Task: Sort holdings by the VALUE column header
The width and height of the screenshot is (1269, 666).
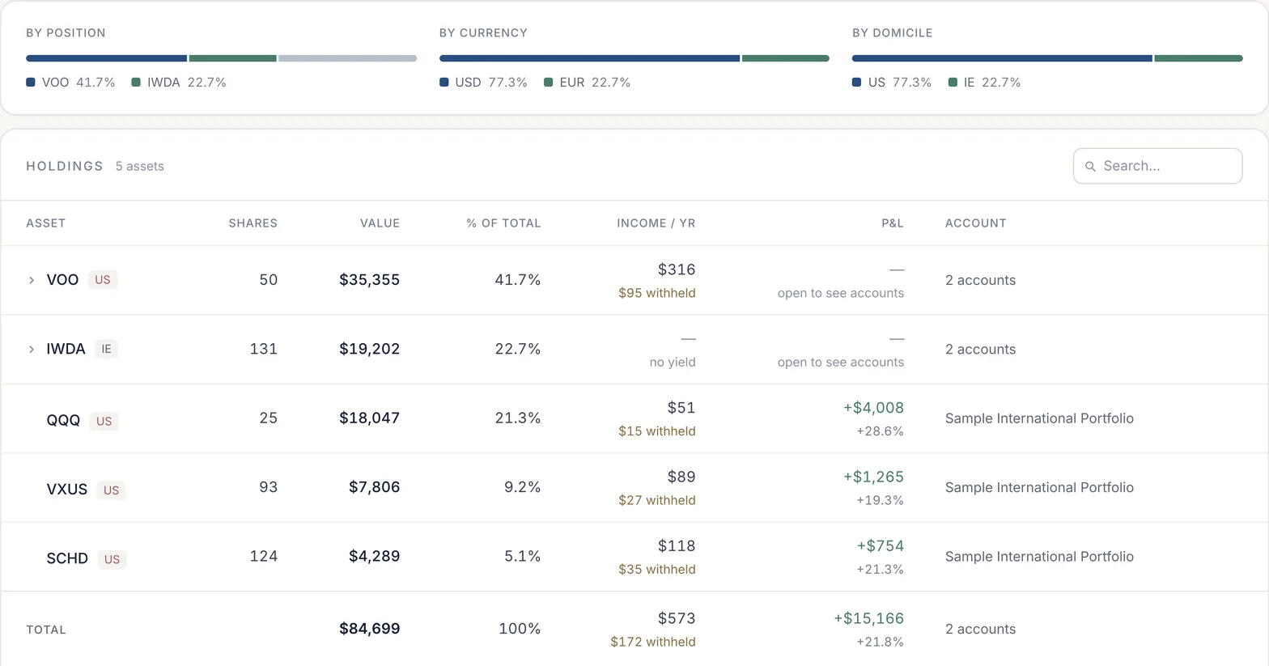Action: pyautogui.click(x=380, y=223)
